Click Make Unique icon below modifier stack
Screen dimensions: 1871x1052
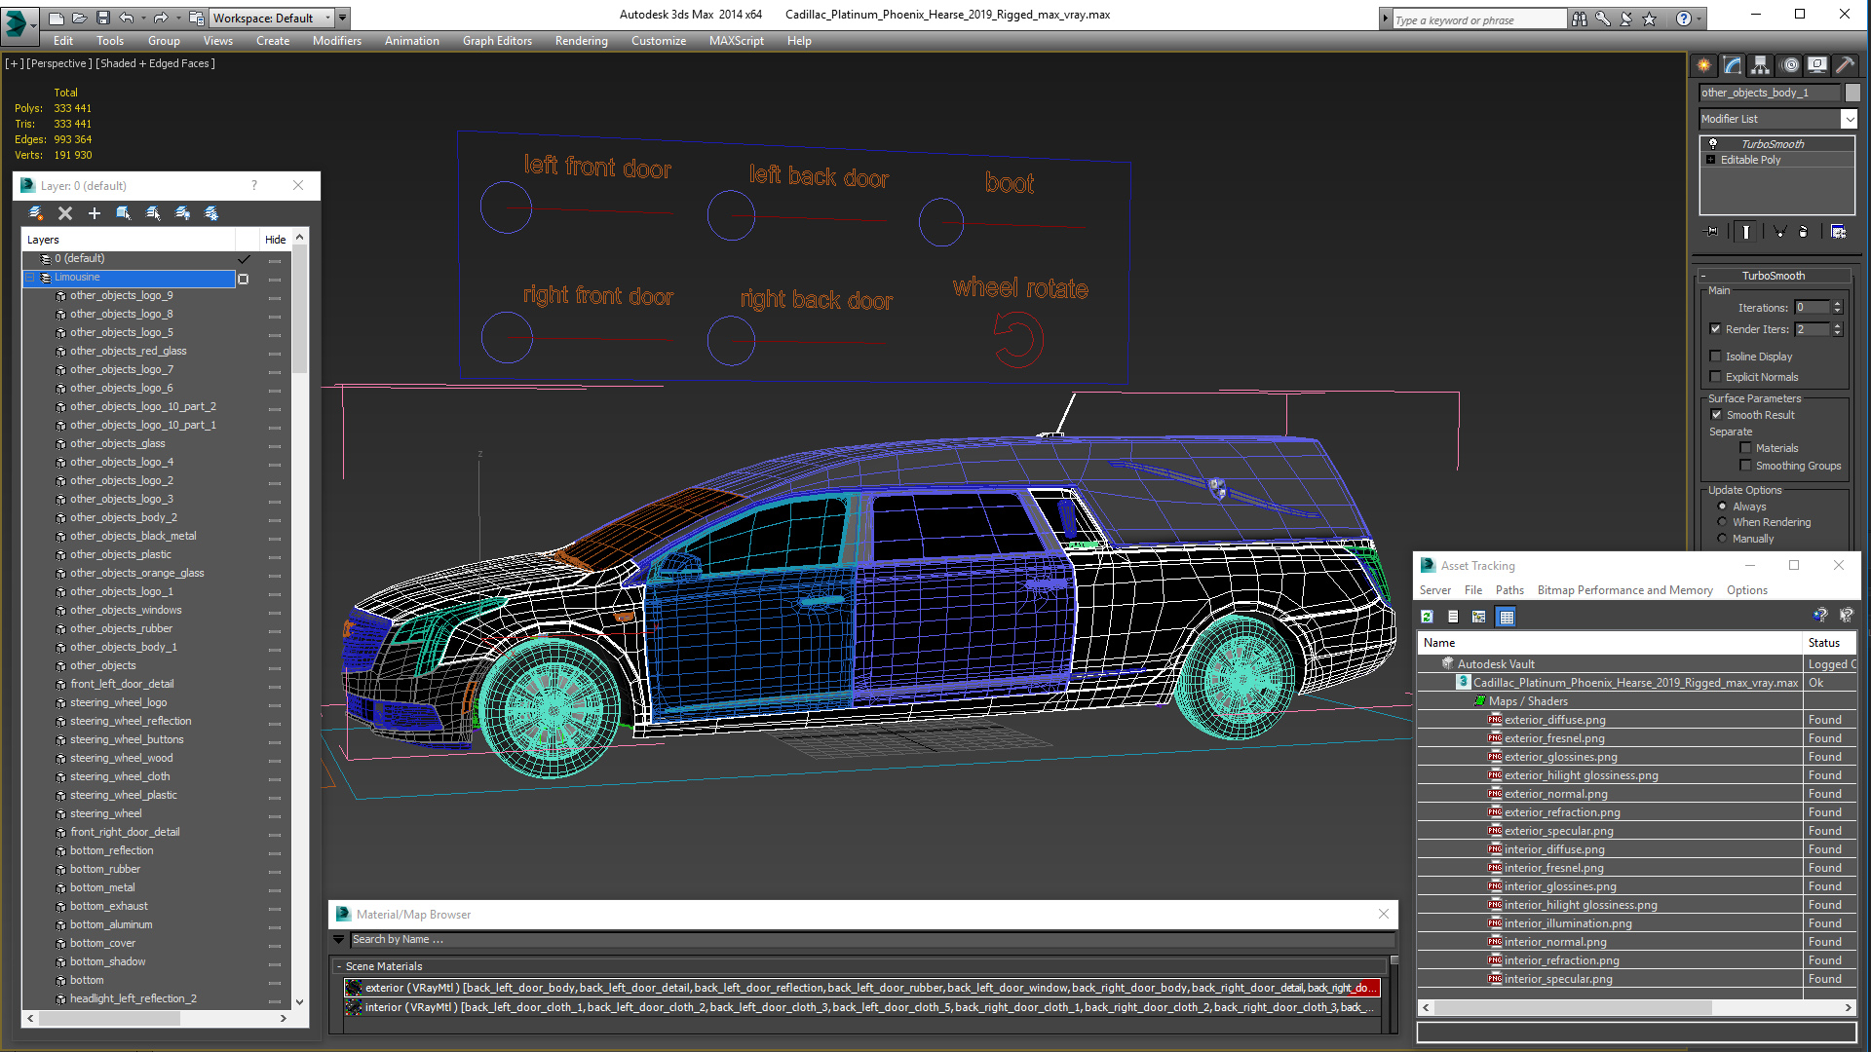pyautogui.click(x=1779, y=232)
